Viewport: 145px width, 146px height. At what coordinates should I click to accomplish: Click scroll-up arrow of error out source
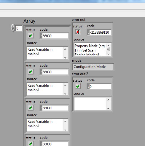coord(108,45)
